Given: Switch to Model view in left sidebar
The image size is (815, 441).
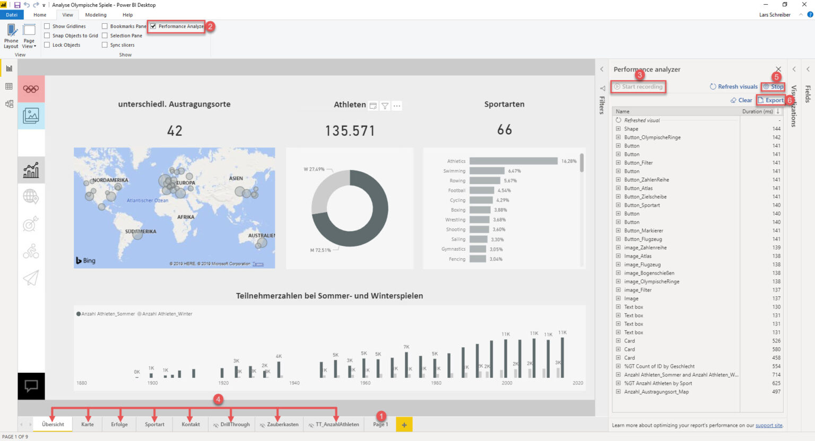Looking at the screenshot, I should tap(9, 103).
